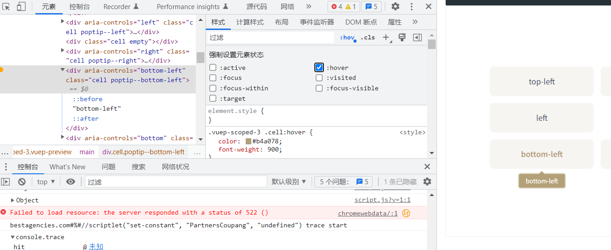Open DevTools settings gear icon
Viewport: 611px width, 250px height.
coord(396,6)
